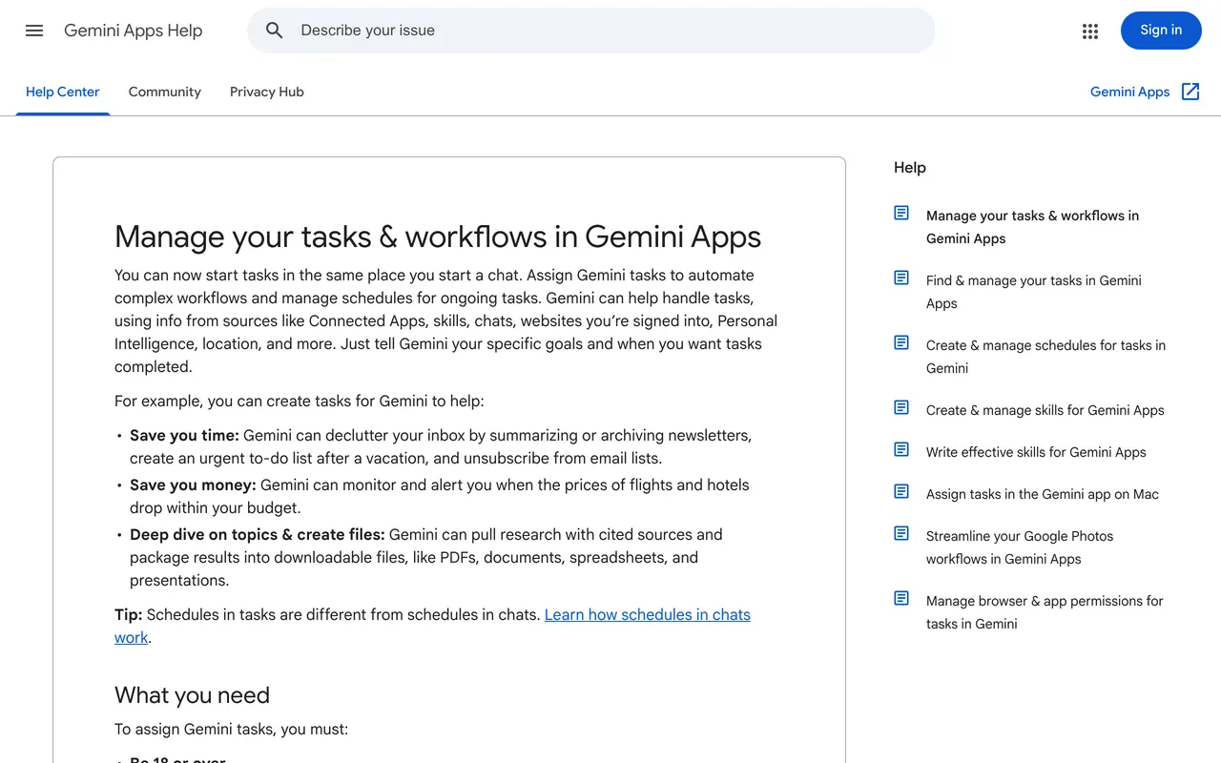This screenshot has width=1221, height=763.
Task: Click document icon beside Manage browser & app permissions
Action: 901,598
